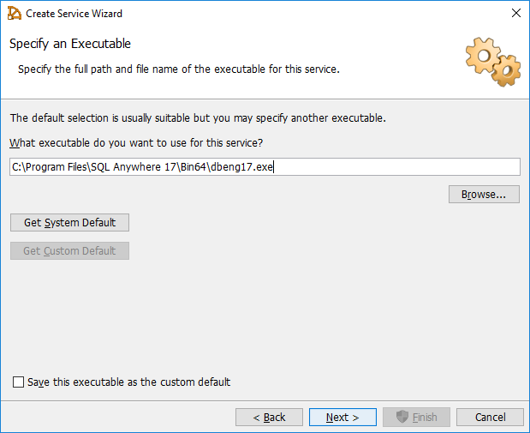Open the Browse file dialog
Image resolution: width=530 pixels, height=433 pixels.
484,195
